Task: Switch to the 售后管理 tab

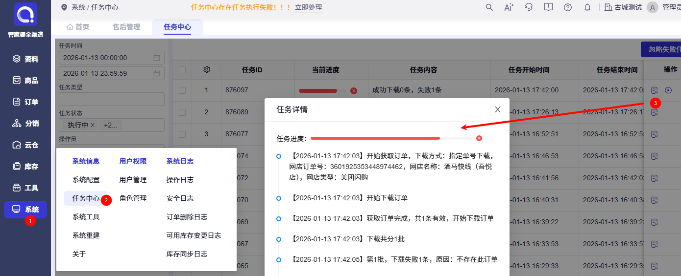Action: pyautogui.click(x=126, y=27)
